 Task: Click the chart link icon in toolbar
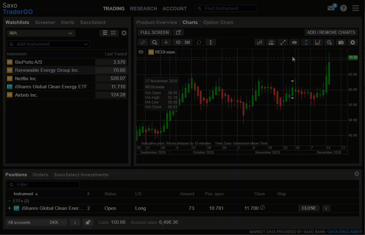143,42
